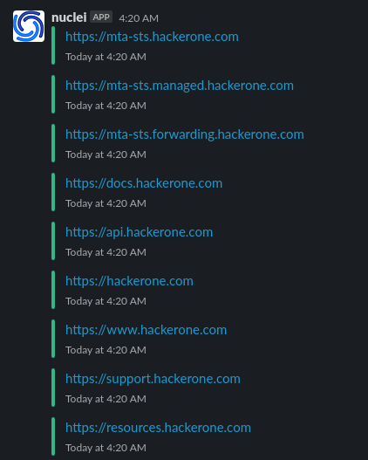This screenshot has height=460, width=368.
Task: Open the support.hackerone.com link
Action: pyautogui.click(x=153, y=380)
